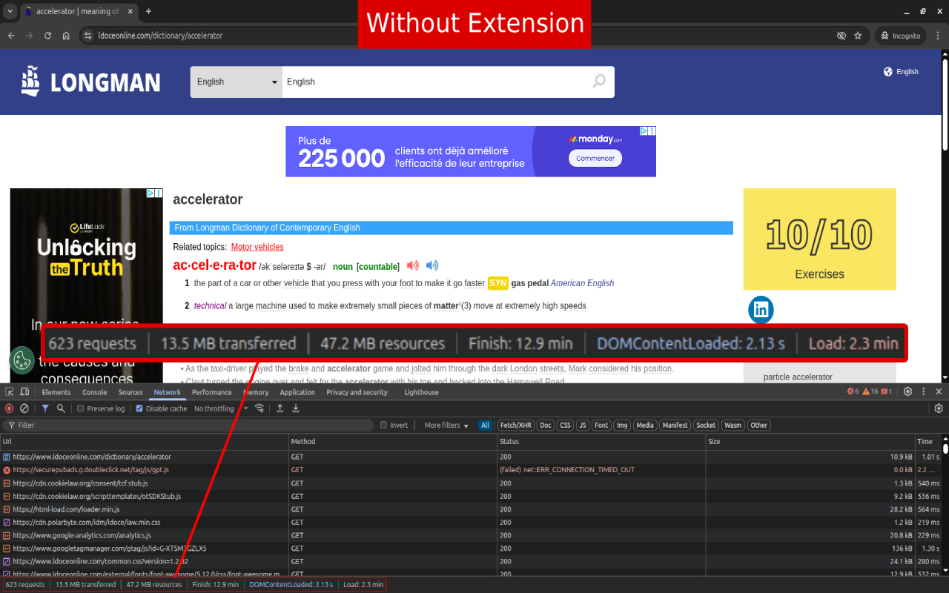This screenshot has height=593, width=949.
Task: Open the Performance tab
Action: point(212,392)
